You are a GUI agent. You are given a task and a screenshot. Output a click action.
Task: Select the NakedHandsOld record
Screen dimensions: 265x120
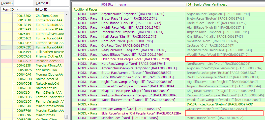click(47, 84)
